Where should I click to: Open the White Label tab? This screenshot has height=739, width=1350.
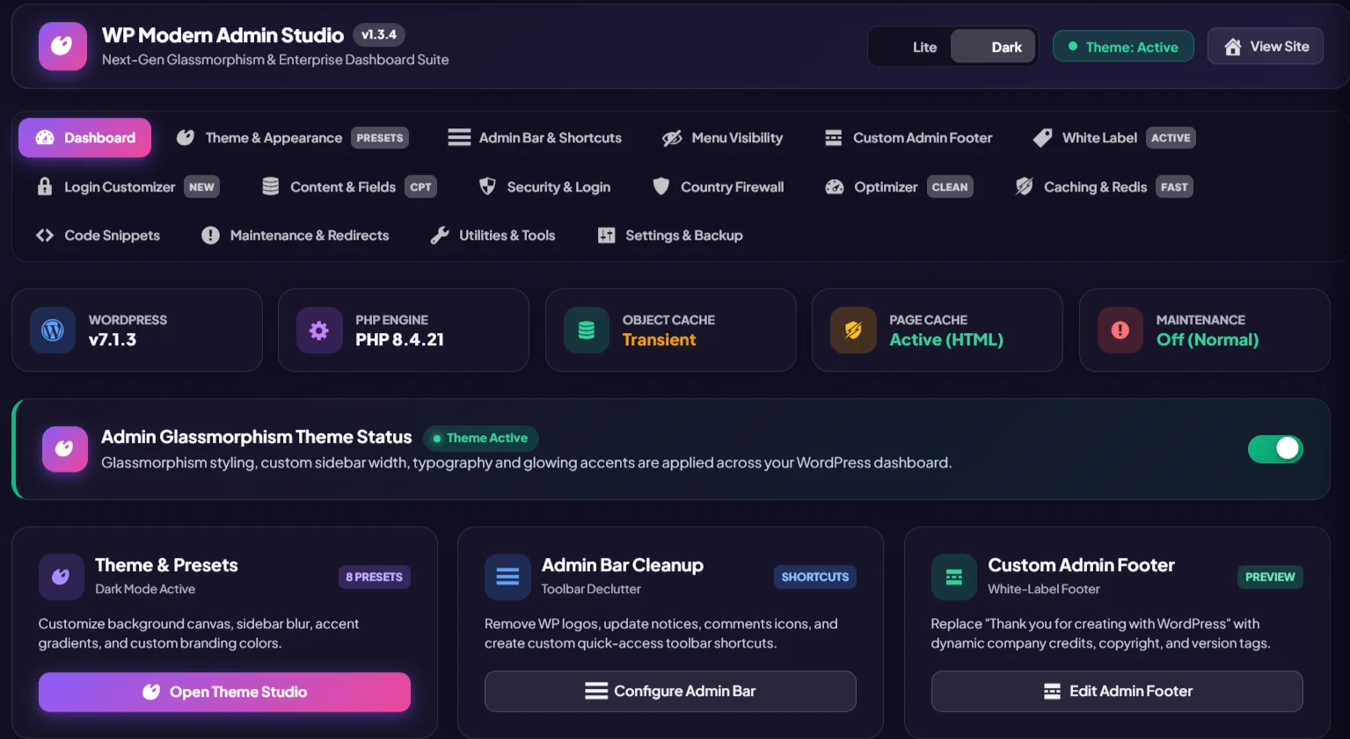(x=1114, y=138)
